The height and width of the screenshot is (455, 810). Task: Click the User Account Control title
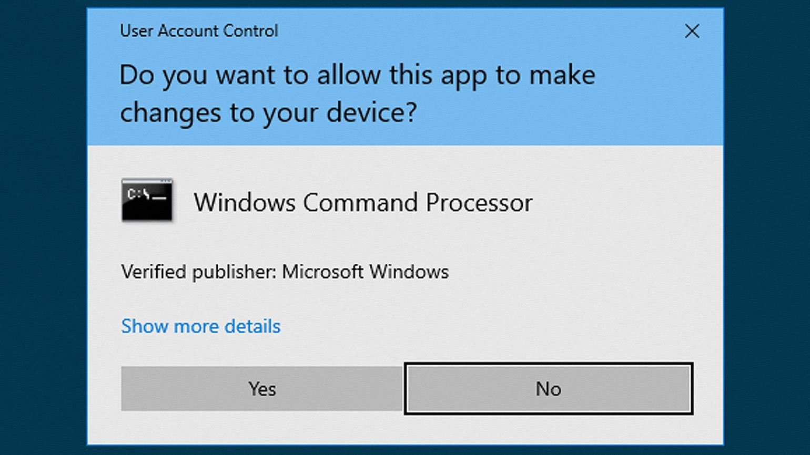tap(199, 31)
